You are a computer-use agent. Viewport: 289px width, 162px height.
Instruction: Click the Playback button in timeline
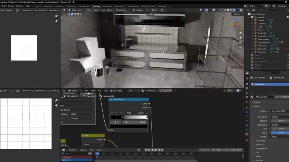pyautogui.click(x=73, y=150)
